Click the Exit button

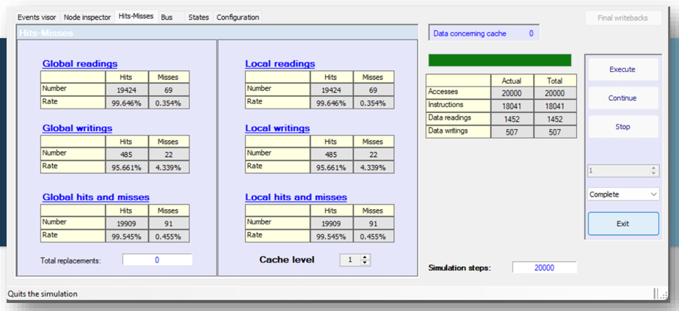pyautogui.click(x=622, y=224)
